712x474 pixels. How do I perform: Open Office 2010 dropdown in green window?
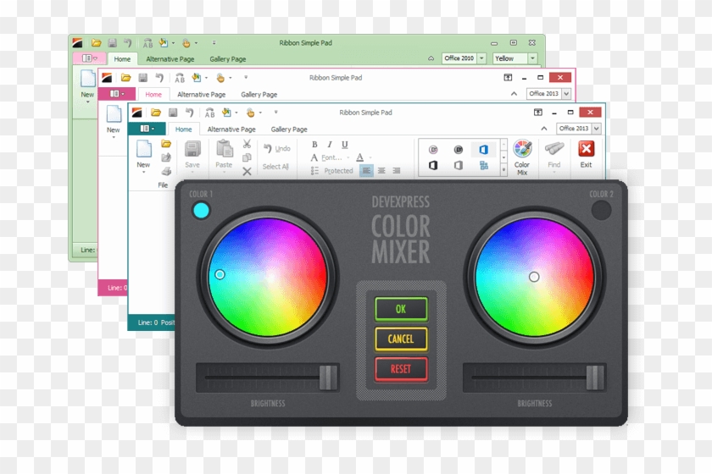pyautogui.click(x=481, y=58)
